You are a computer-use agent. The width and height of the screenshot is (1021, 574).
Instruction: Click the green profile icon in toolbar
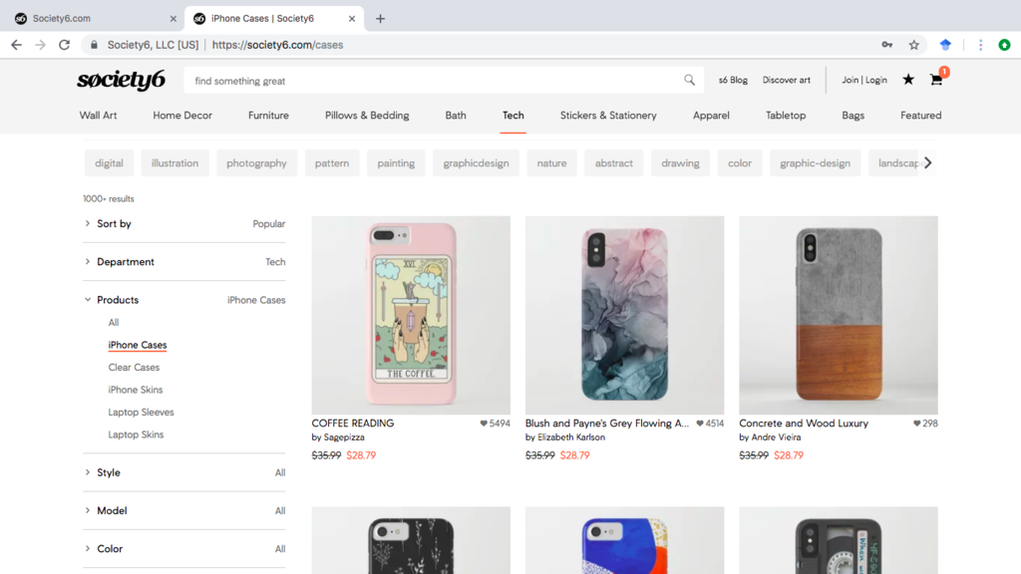tap(1005, 45)
